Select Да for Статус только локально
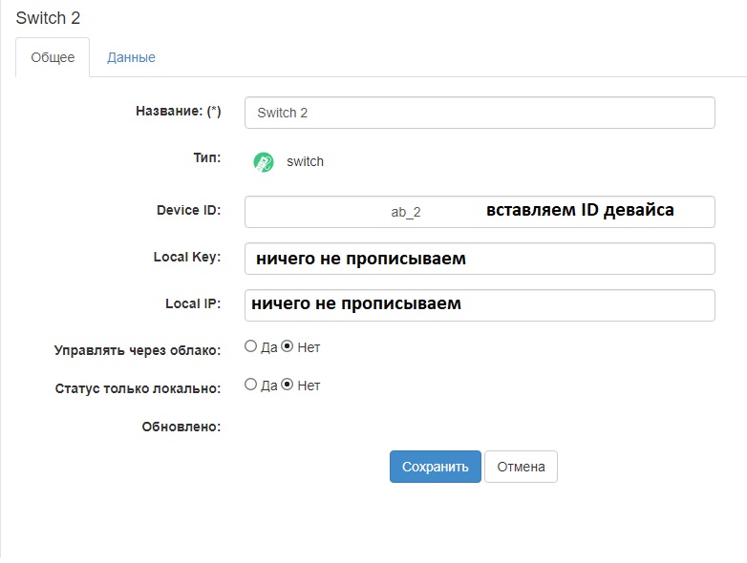This screenshot has width=747, height=563. (x=250, y=384)
